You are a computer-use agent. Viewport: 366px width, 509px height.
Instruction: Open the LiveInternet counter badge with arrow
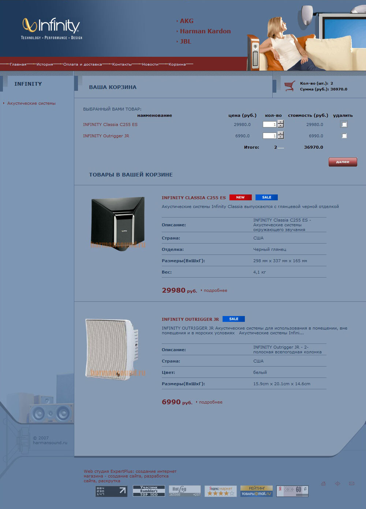click(111, 491)
